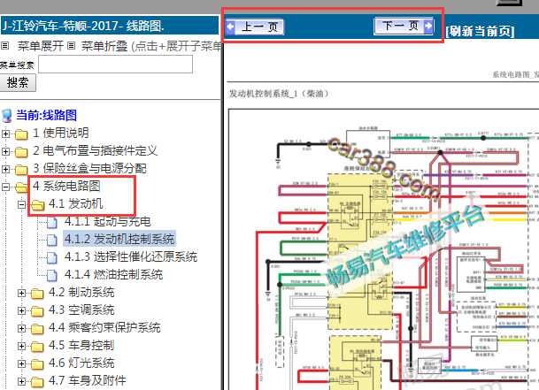This screenshot has width=539, height=390.
Task: Open 3 保险丝盒与电源分配 tree label
Action: (x=89, y=168)
